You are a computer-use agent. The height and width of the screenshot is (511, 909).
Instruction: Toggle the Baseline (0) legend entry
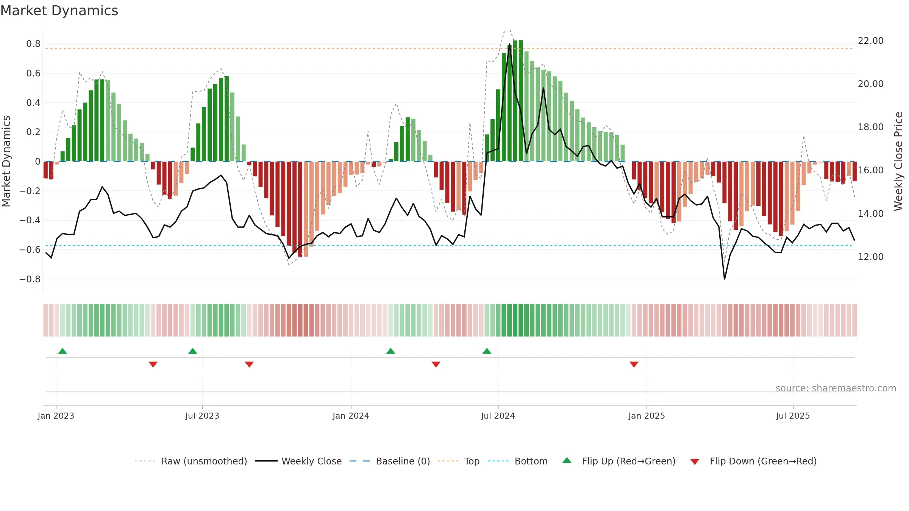[x=389, y=461]
